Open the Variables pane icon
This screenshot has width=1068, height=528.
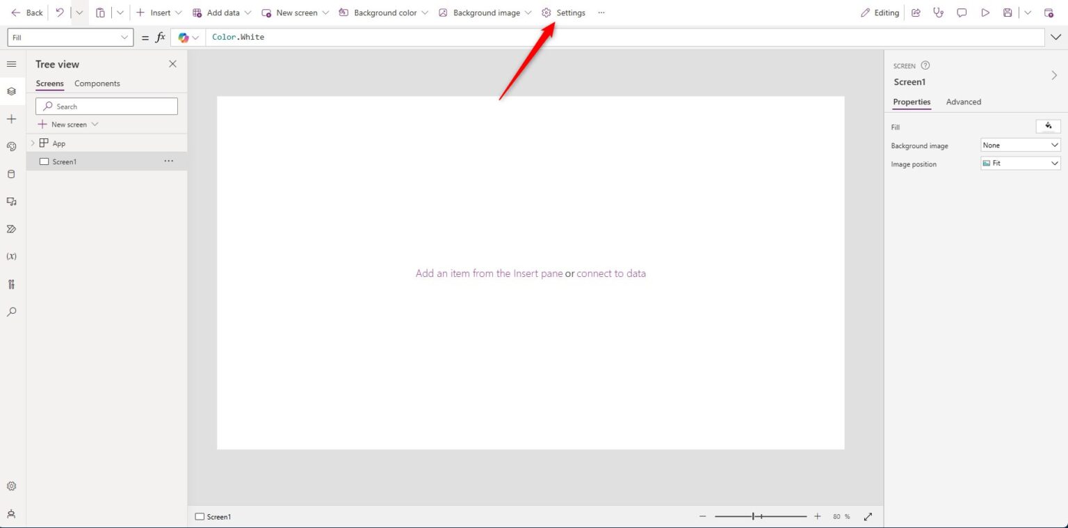(x=11, y=257)
